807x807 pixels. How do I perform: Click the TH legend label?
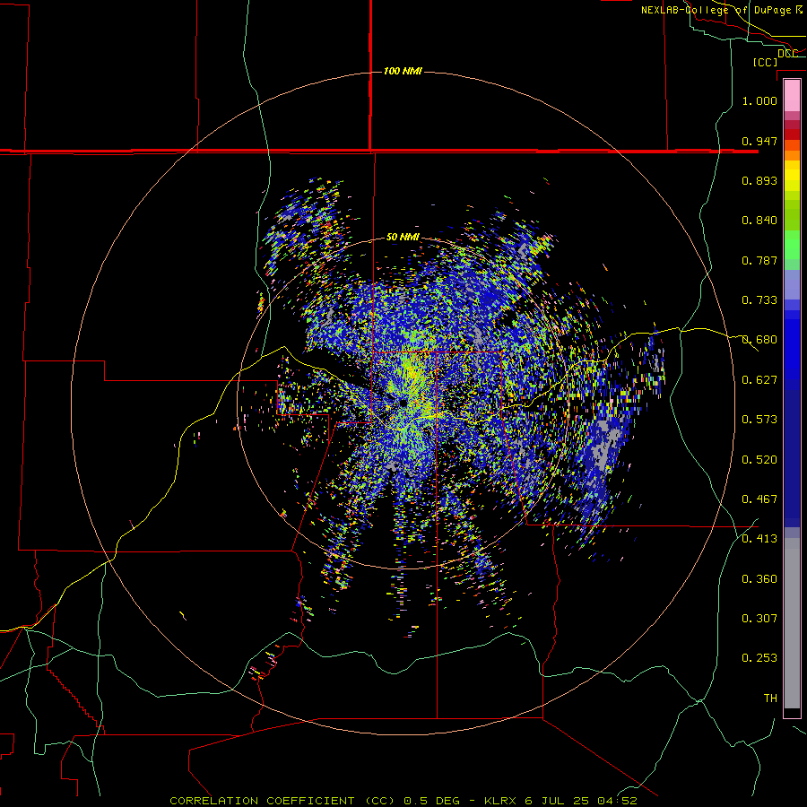(770, 699)
